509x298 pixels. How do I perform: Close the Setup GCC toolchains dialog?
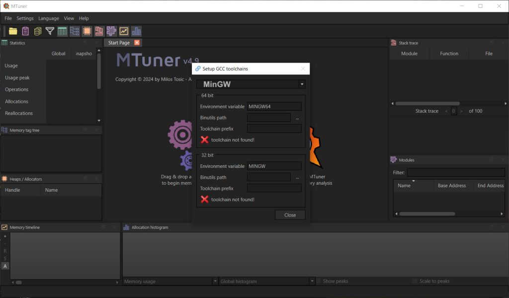290,215
